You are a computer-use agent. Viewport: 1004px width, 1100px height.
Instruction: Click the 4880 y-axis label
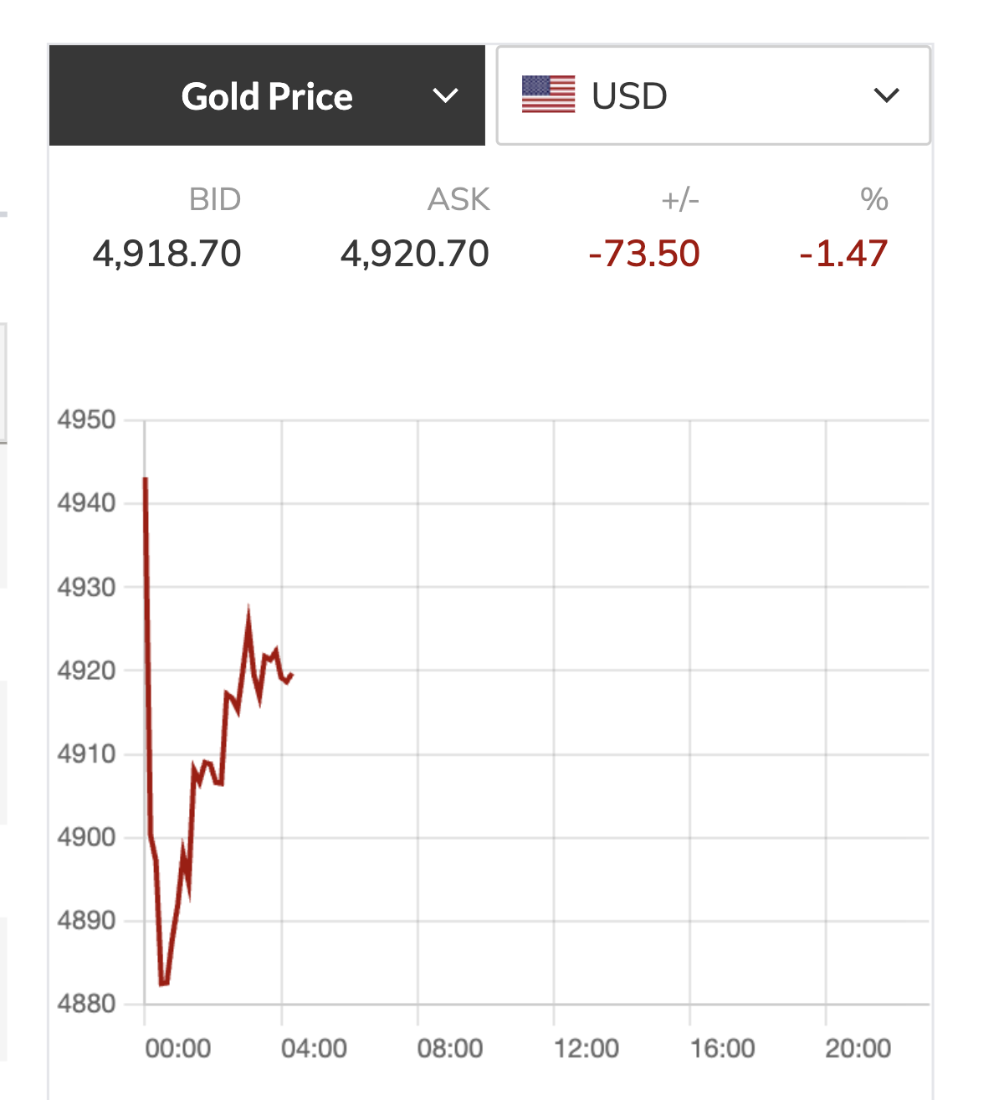coord(86,1004)
